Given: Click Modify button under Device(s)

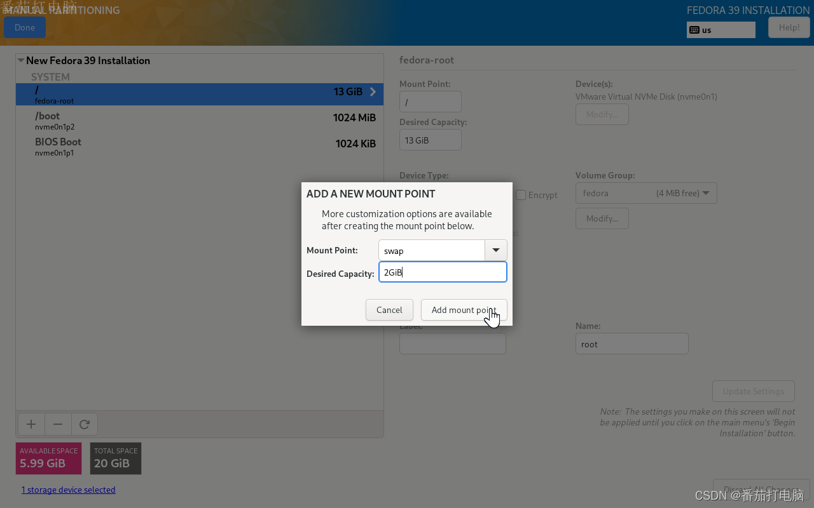Looking at the screenshot, I should [x=602, y=114].
